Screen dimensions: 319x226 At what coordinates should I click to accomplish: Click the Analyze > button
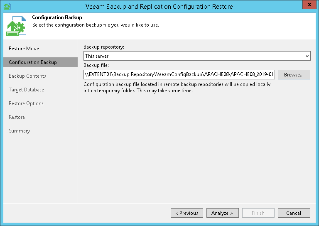222,213
